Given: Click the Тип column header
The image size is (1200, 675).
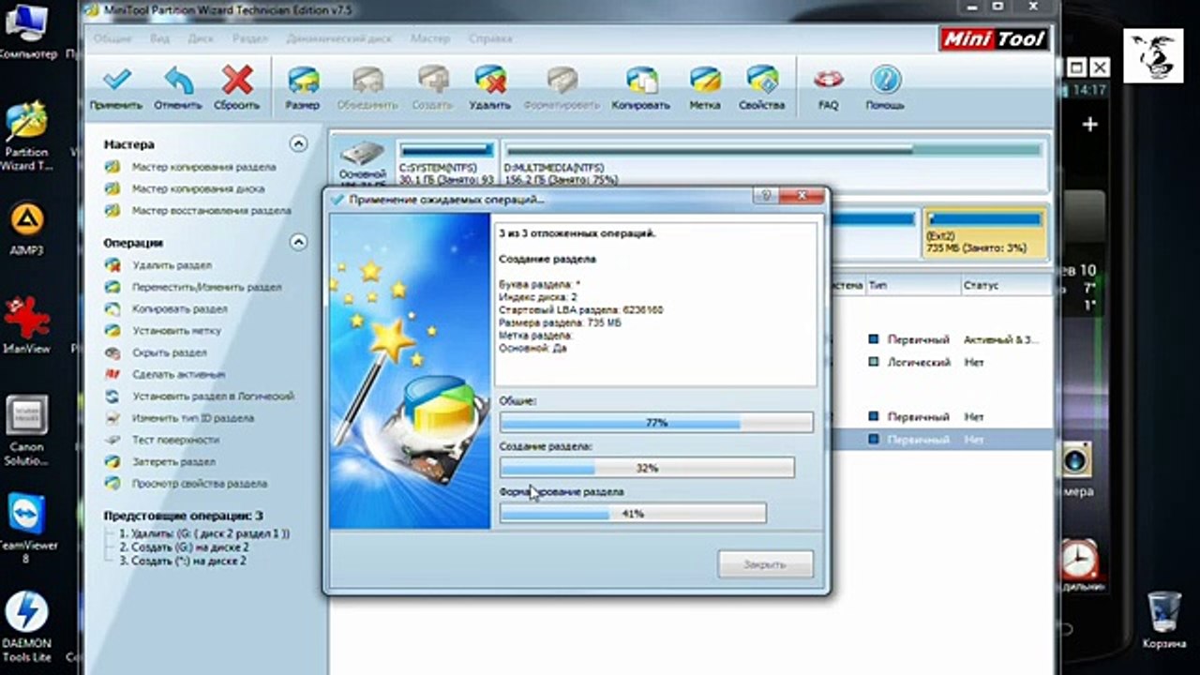Looking at the screenshot, I should [x=911, y=285].
